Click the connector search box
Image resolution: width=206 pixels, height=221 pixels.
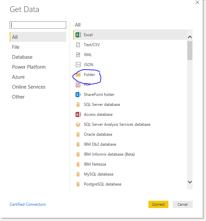pyautogui.click(x=38, y=25)
